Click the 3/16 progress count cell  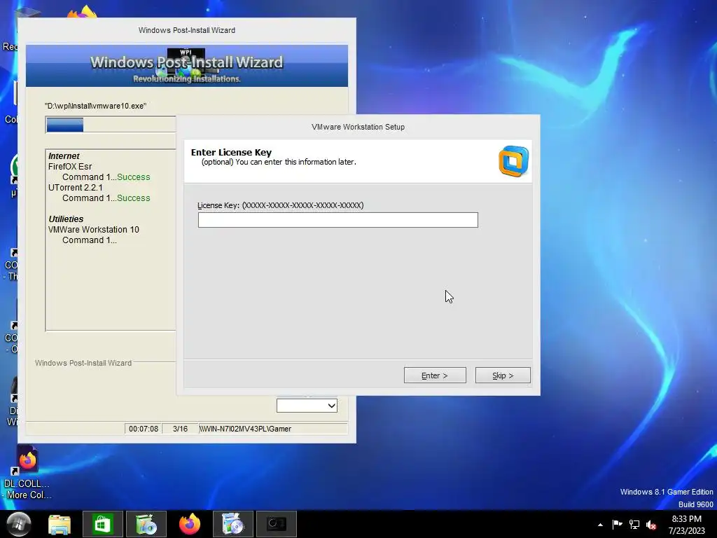pyautogui.click(x=180, y=429)
